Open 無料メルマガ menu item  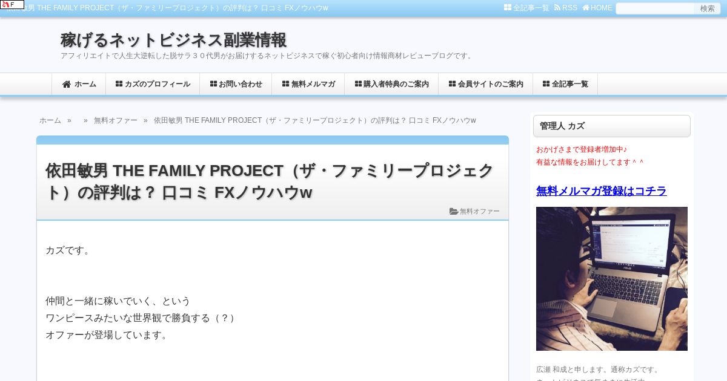(x=308, y=84)
